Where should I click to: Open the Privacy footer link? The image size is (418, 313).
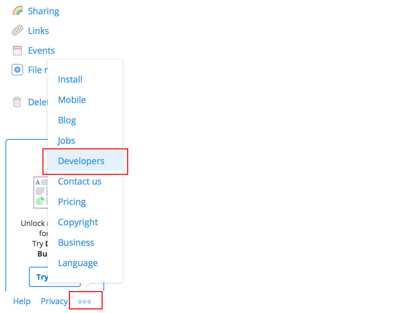coord(54,301)
